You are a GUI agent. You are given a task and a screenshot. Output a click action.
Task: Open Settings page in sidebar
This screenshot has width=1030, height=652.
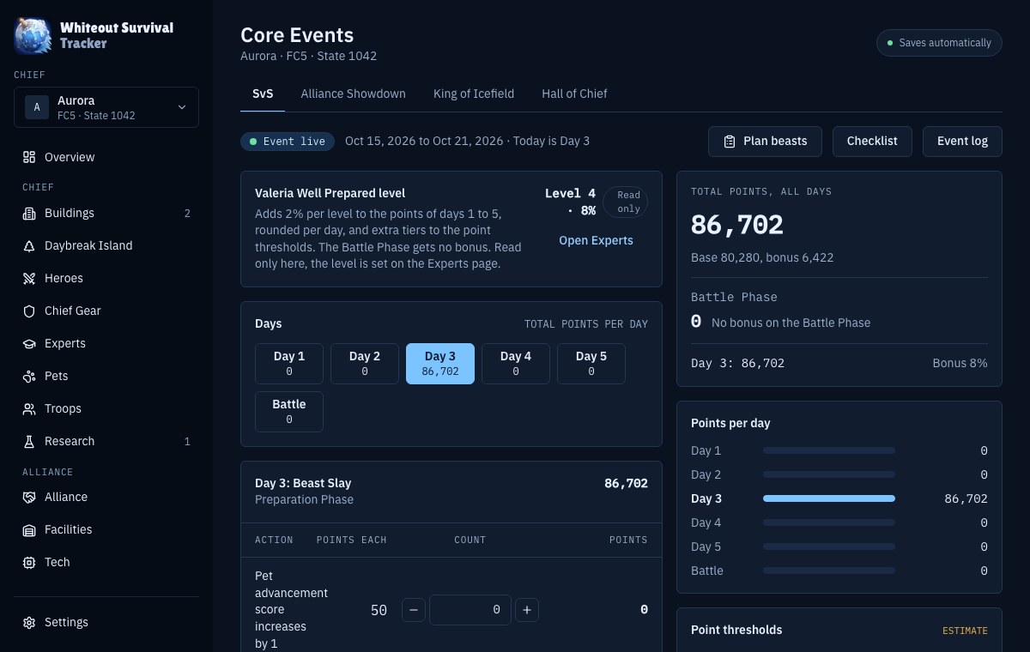[x=106, y=622]
